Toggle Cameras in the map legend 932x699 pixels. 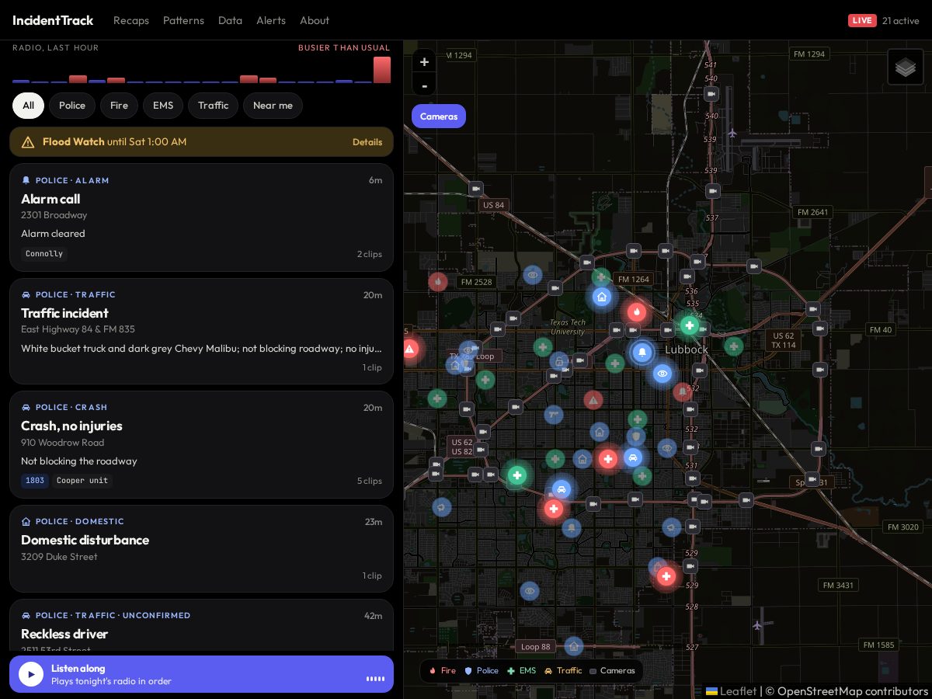click(612, 671)
